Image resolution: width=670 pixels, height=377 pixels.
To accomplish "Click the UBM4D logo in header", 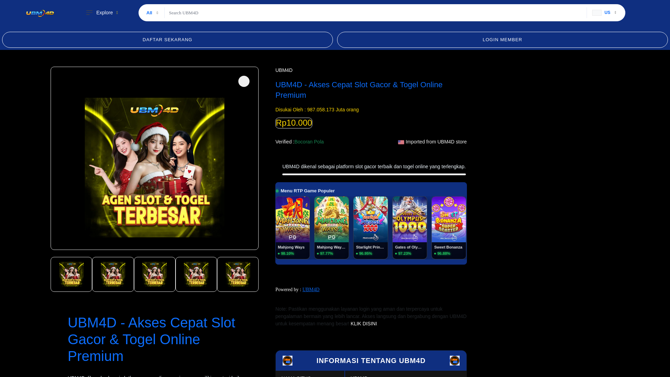I will tap(40, 13).
